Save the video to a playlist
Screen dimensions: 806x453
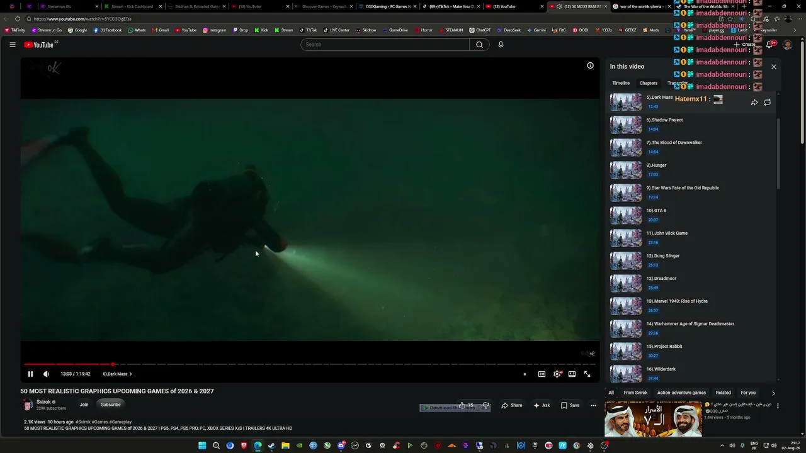click(x=570, y=405)
